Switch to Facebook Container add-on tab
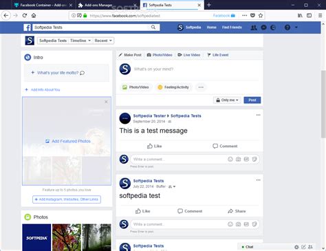The image size is (326, 251). click(43, 5)
